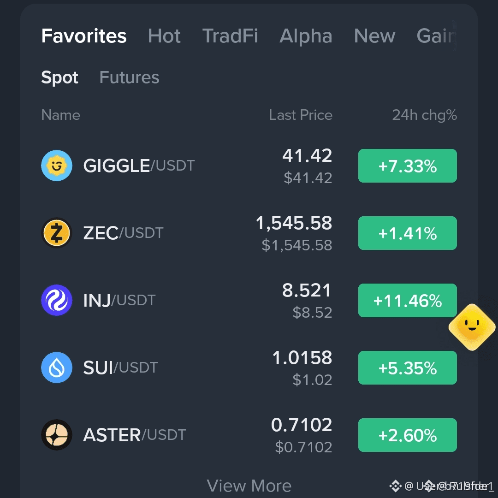This screenshot has height=498, width=498.
Task: Open the ZEC/USDT pair row
Action: [249, 233]
